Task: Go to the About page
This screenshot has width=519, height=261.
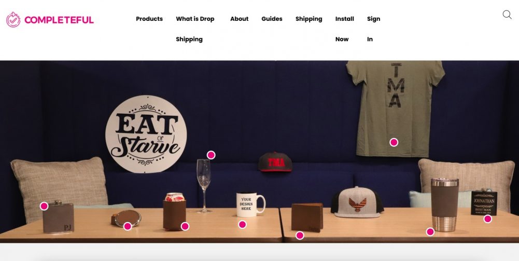Action: [240, 19]
